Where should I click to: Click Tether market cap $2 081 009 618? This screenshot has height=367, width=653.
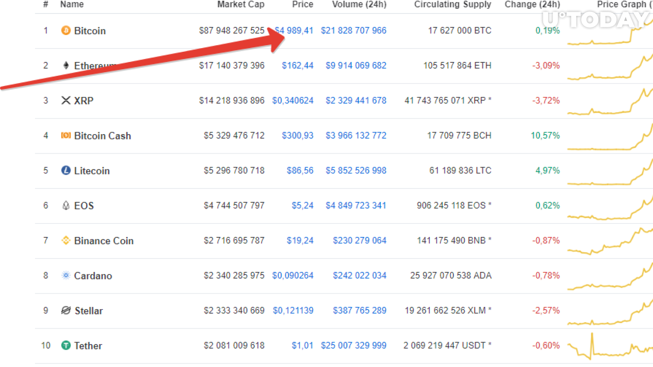click(234, 346)
